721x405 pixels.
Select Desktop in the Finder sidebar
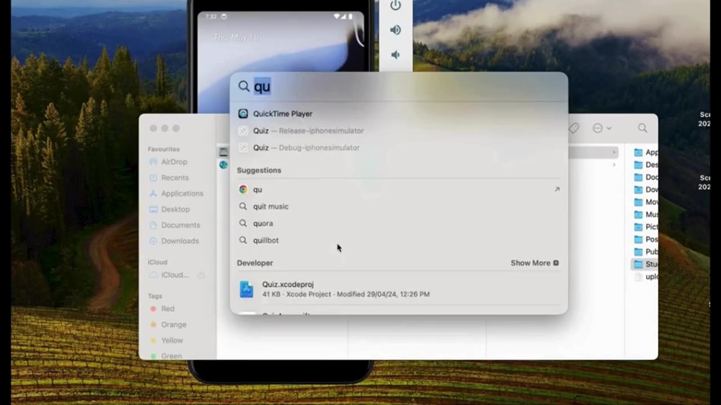[x=169, y=209]
